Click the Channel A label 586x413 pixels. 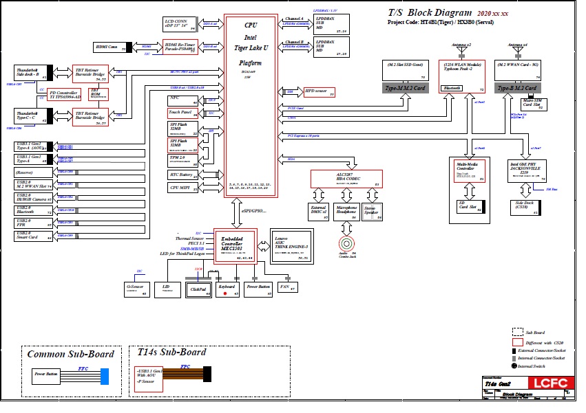click(294, 19)
